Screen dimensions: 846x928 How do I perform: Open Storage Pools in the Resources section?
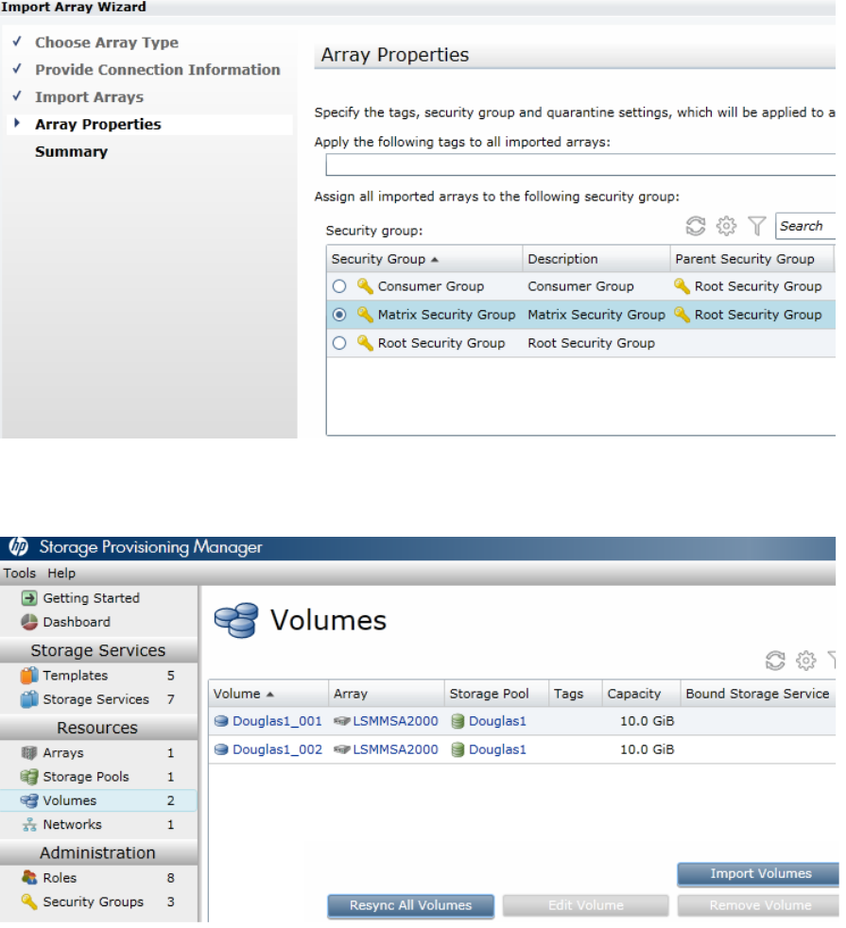coord(86,777)
